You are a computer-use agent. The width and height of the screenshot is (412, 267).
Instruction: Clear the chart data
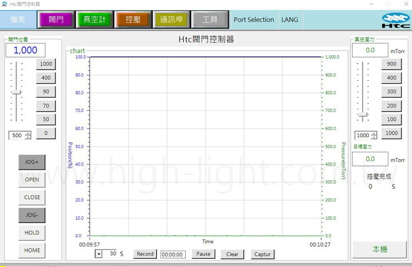point(232,254)
